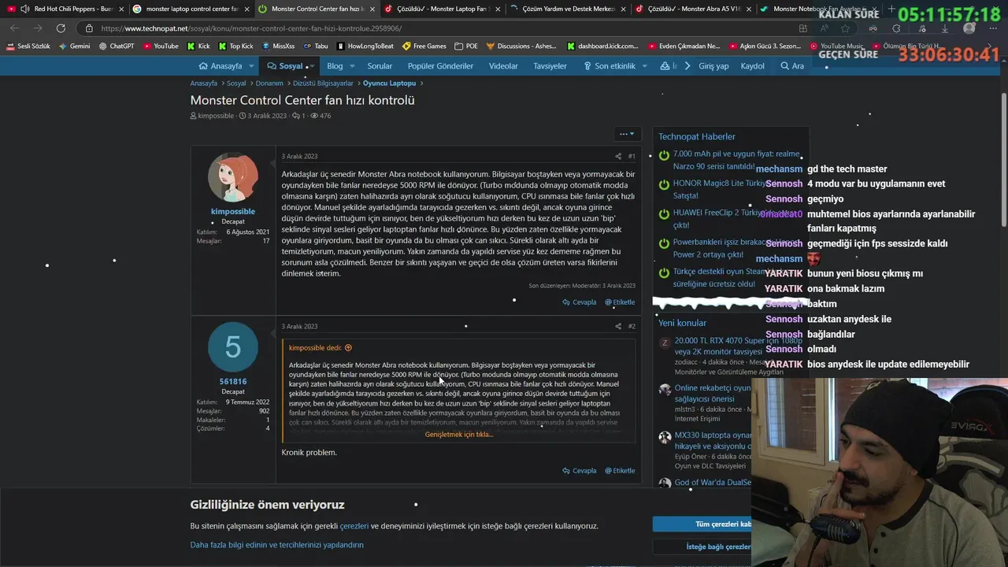Open the ChatGPT bookmark
1008x567 pixels.
point(117,46)
